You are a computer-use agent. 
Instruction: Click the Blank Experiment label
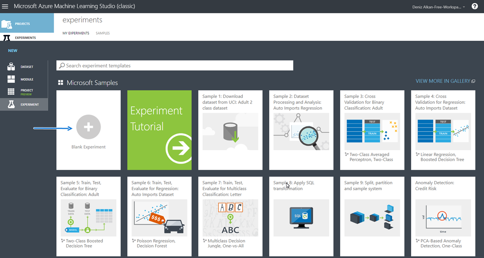point(88,147)
